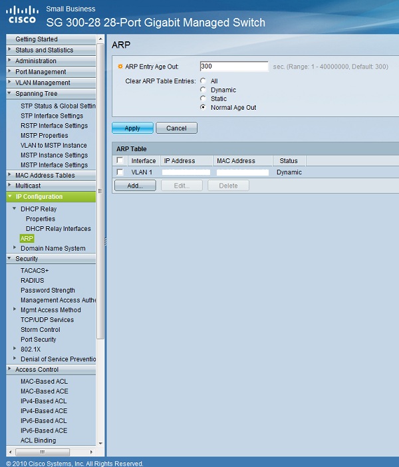
Task: Collapse the DHCP Relay arrow
Action: pyautogui.click(x=14, y=208)
